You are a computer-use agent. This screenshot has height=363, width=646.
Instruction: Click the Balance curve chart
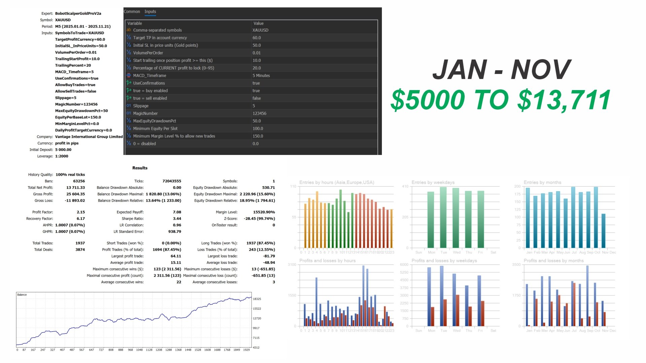(x=134, y=319)
